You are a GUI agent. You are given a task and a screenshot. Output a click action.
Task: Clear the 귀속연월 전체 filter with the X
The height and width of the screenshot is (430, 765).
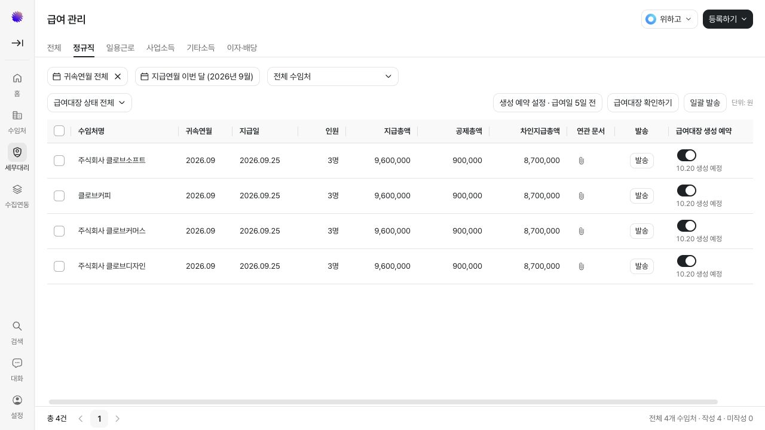(x=118, y=76)
